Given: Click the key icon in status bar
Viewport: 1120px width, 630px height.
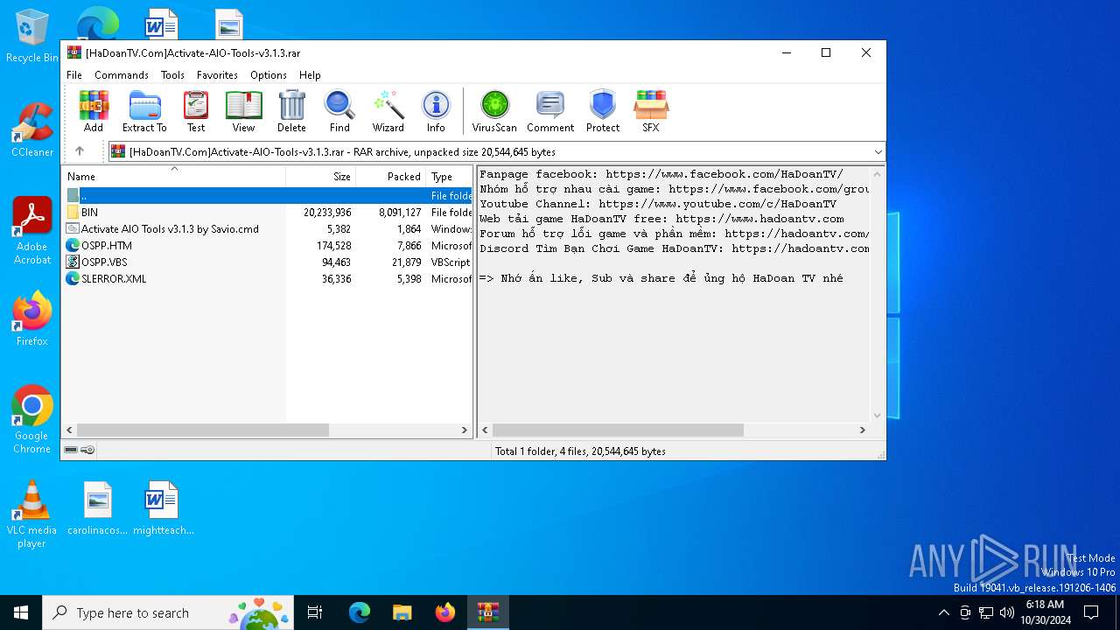Looking at the screenshot, I should 87,450.
